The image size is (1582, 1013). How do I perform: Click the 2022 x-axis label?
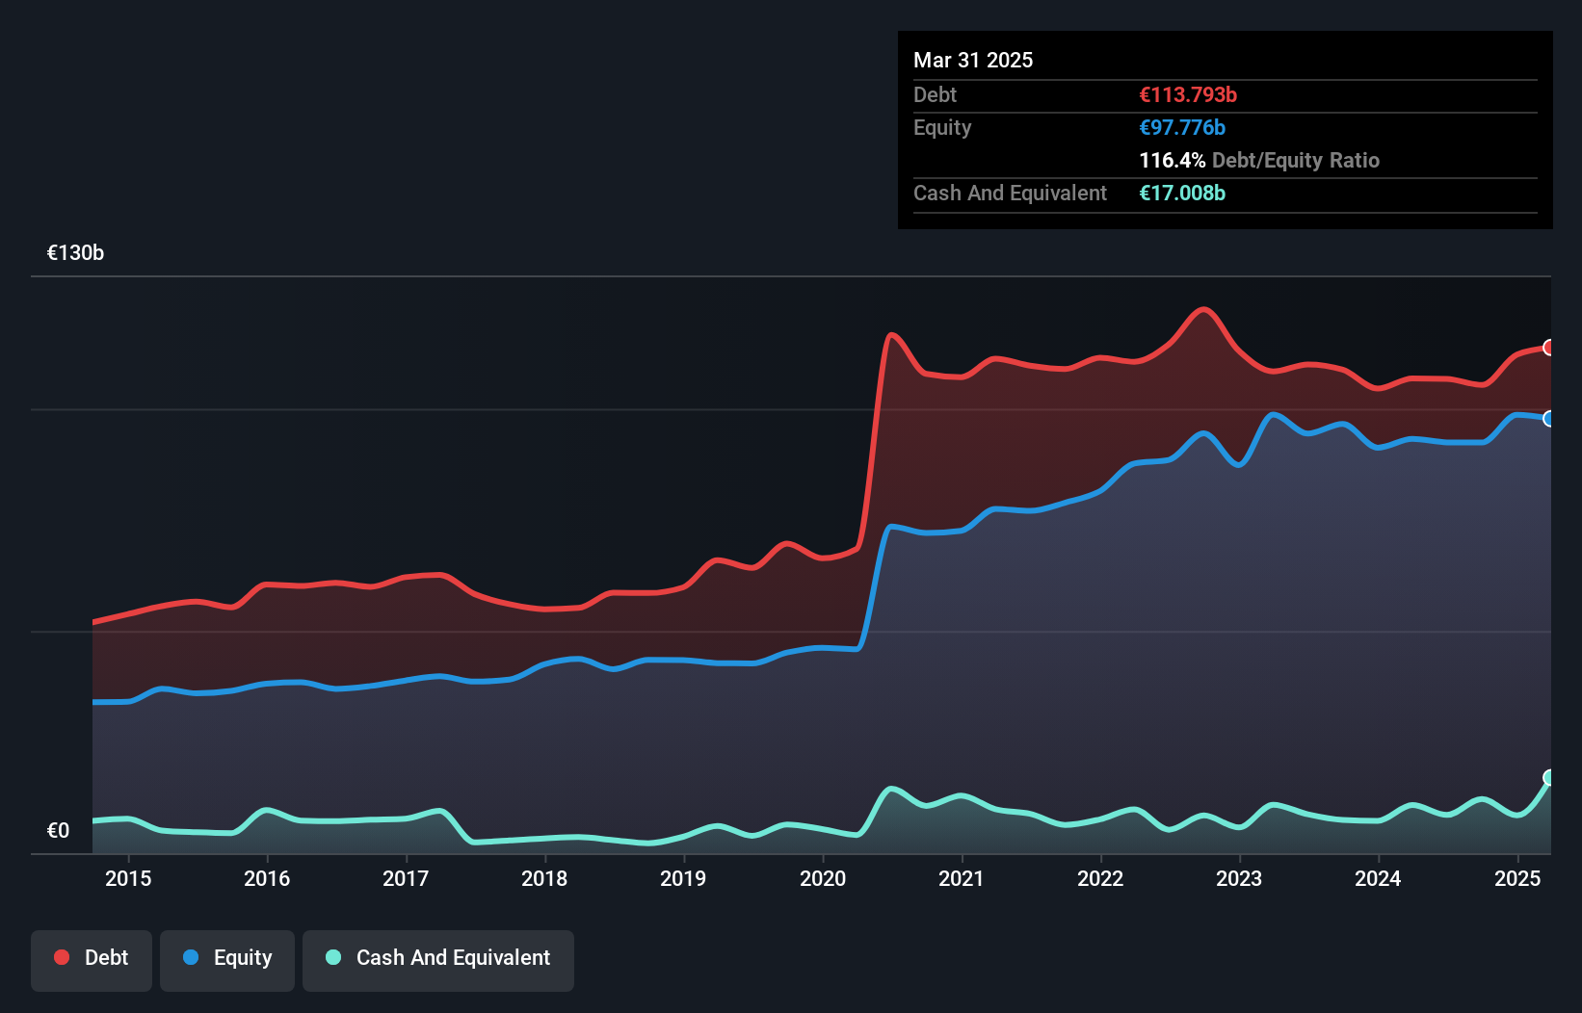click(x=1100, y=878)
